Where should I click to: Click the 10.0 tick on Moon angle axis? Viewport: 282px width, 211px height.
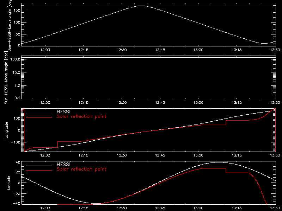click(x=16, y=72)
